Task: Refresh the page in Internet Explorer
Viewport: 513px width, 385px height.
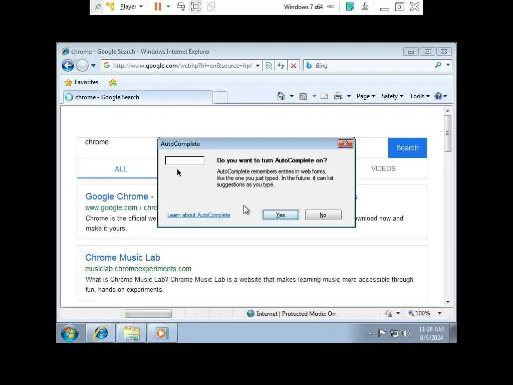Action: pyautogui.click(x=281, y=66)
